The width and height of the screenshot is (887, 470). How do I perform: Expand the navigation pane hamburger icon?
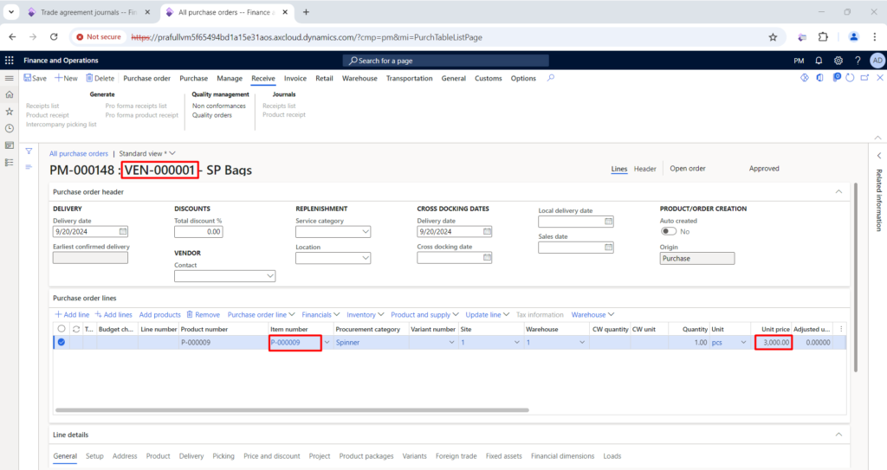pos(9,78)
